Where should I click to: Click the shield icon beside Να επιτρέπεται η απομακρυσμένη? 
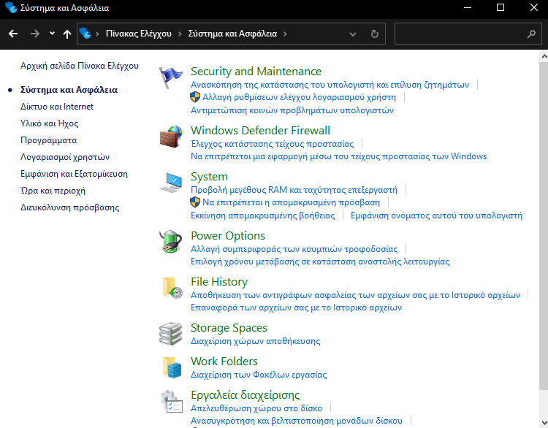pyautogui.click(x=195, y=202)
